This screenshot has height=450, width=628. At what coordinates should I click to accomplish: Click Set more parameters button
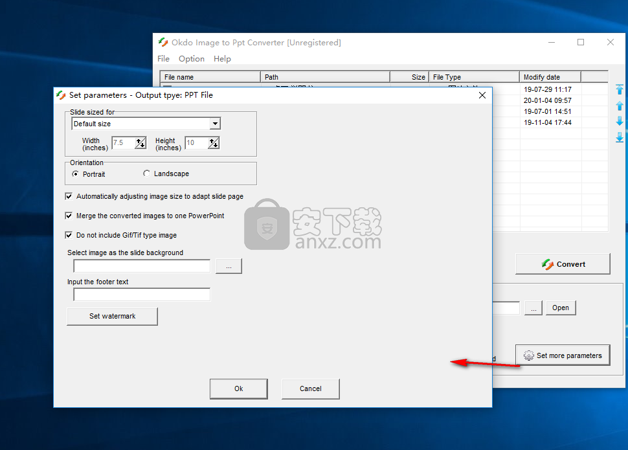[x=563, y=355]
